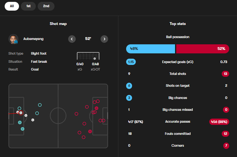
Task: Click the hollow cyan shot marker farthest from goal
Action: (40, 105)
